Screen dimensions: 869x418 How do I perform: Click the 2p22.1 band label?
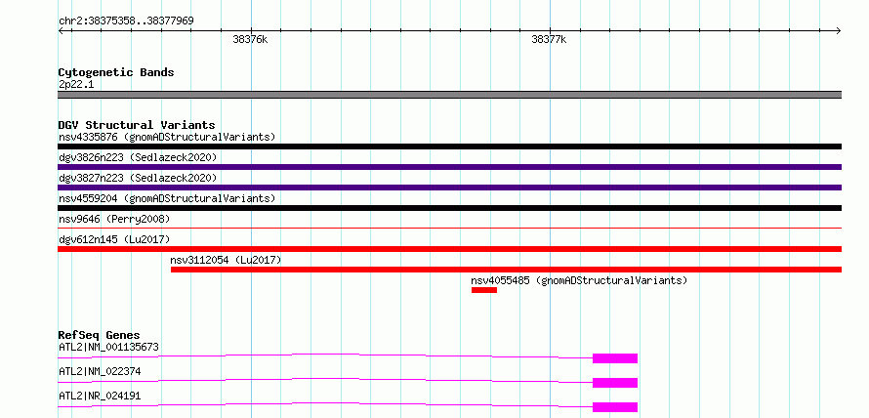pyautogui.click(x=76, y=84)
